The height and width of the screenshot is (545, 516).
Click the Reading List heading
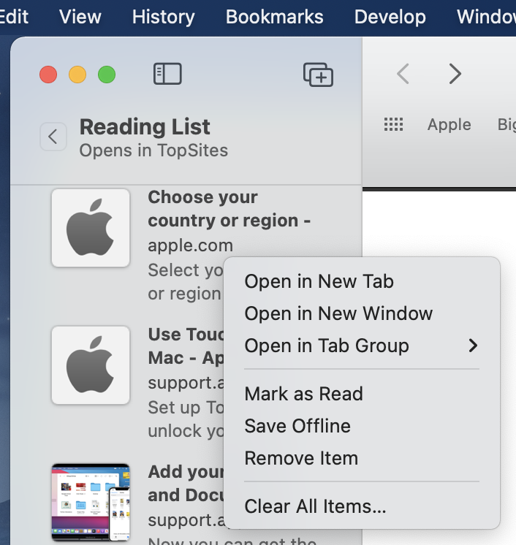(x=145, y=127)
